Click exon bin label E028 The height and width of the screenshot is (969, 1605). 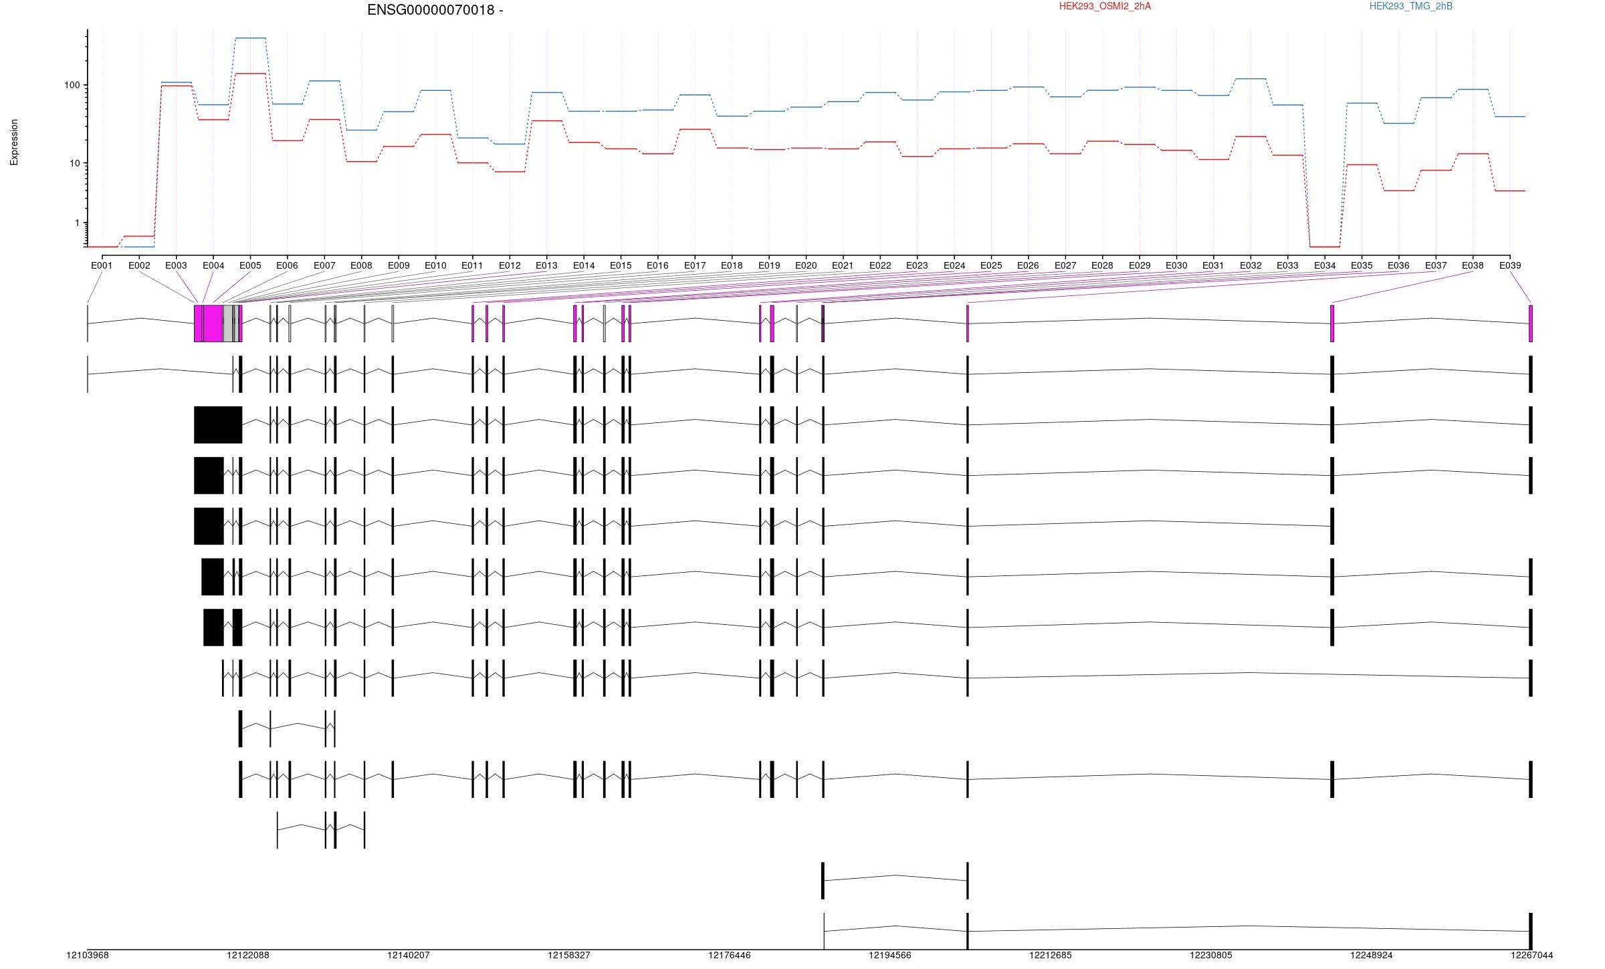point(1102,265)
